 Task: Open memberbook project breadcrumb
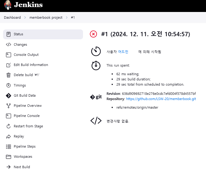46,17
